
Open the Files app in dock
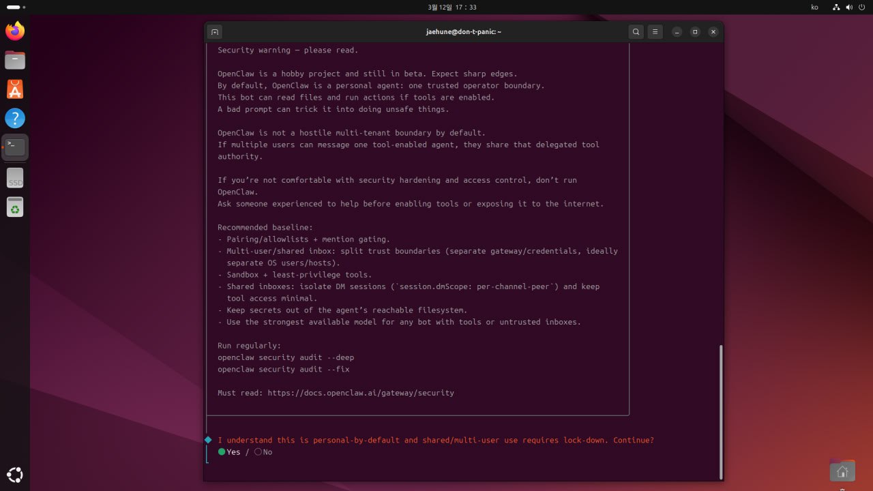(x=15, y=60)
